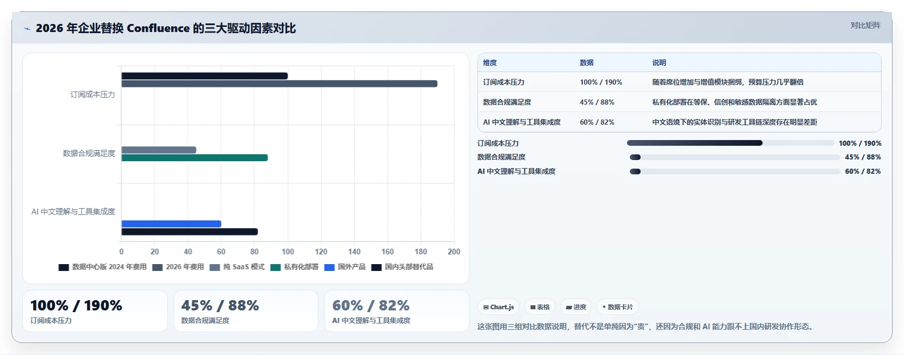The width and height of the screenshot is (904, 355).
Task: Select table cell 45% / 88%
Action: pyautogui.click(x=597, y=102)
